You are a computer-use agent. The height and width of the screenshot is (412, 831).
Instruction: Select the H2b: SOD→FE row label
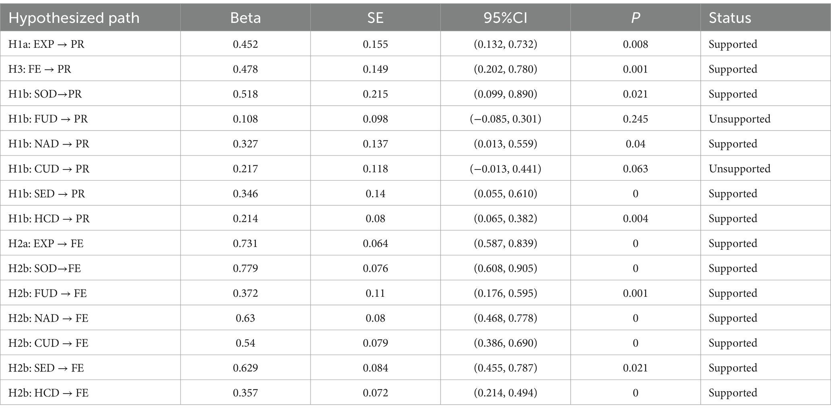pos(45,268)
